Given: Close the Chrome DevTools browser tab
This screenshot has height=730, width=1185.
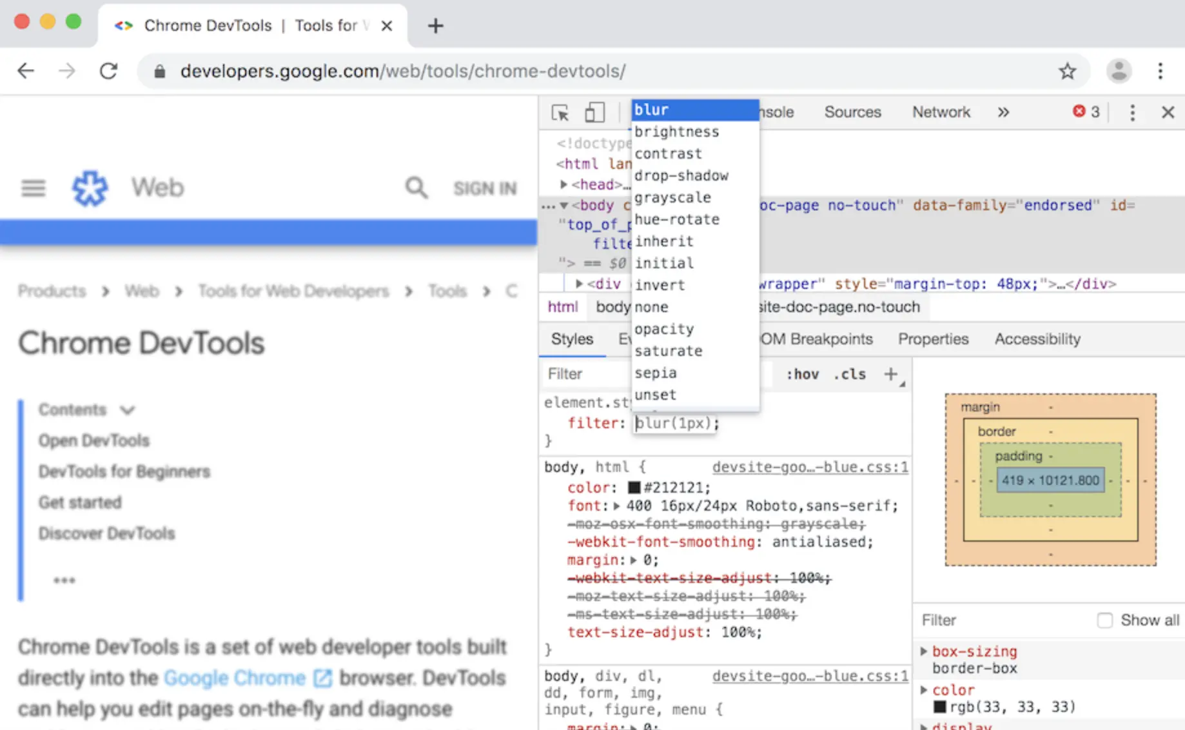Looking at the screenshot, I should (x=387, y=26).
